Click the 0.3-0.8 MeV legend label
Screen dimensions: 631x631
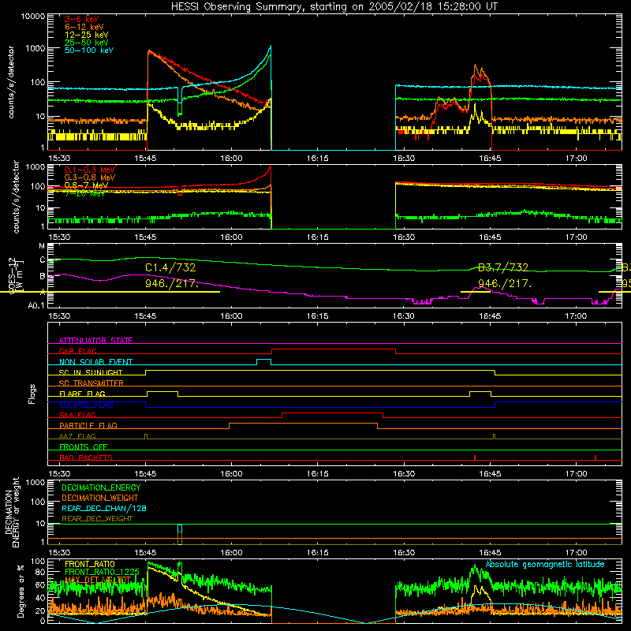[90, 177]
